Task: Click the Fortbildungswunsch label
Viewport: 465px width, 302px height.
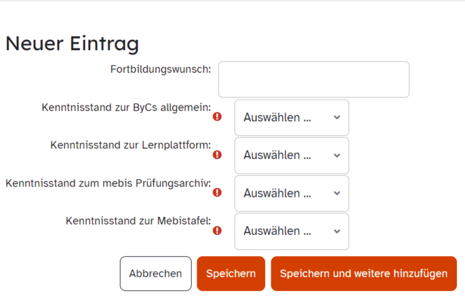Action: tap(161, 70)
